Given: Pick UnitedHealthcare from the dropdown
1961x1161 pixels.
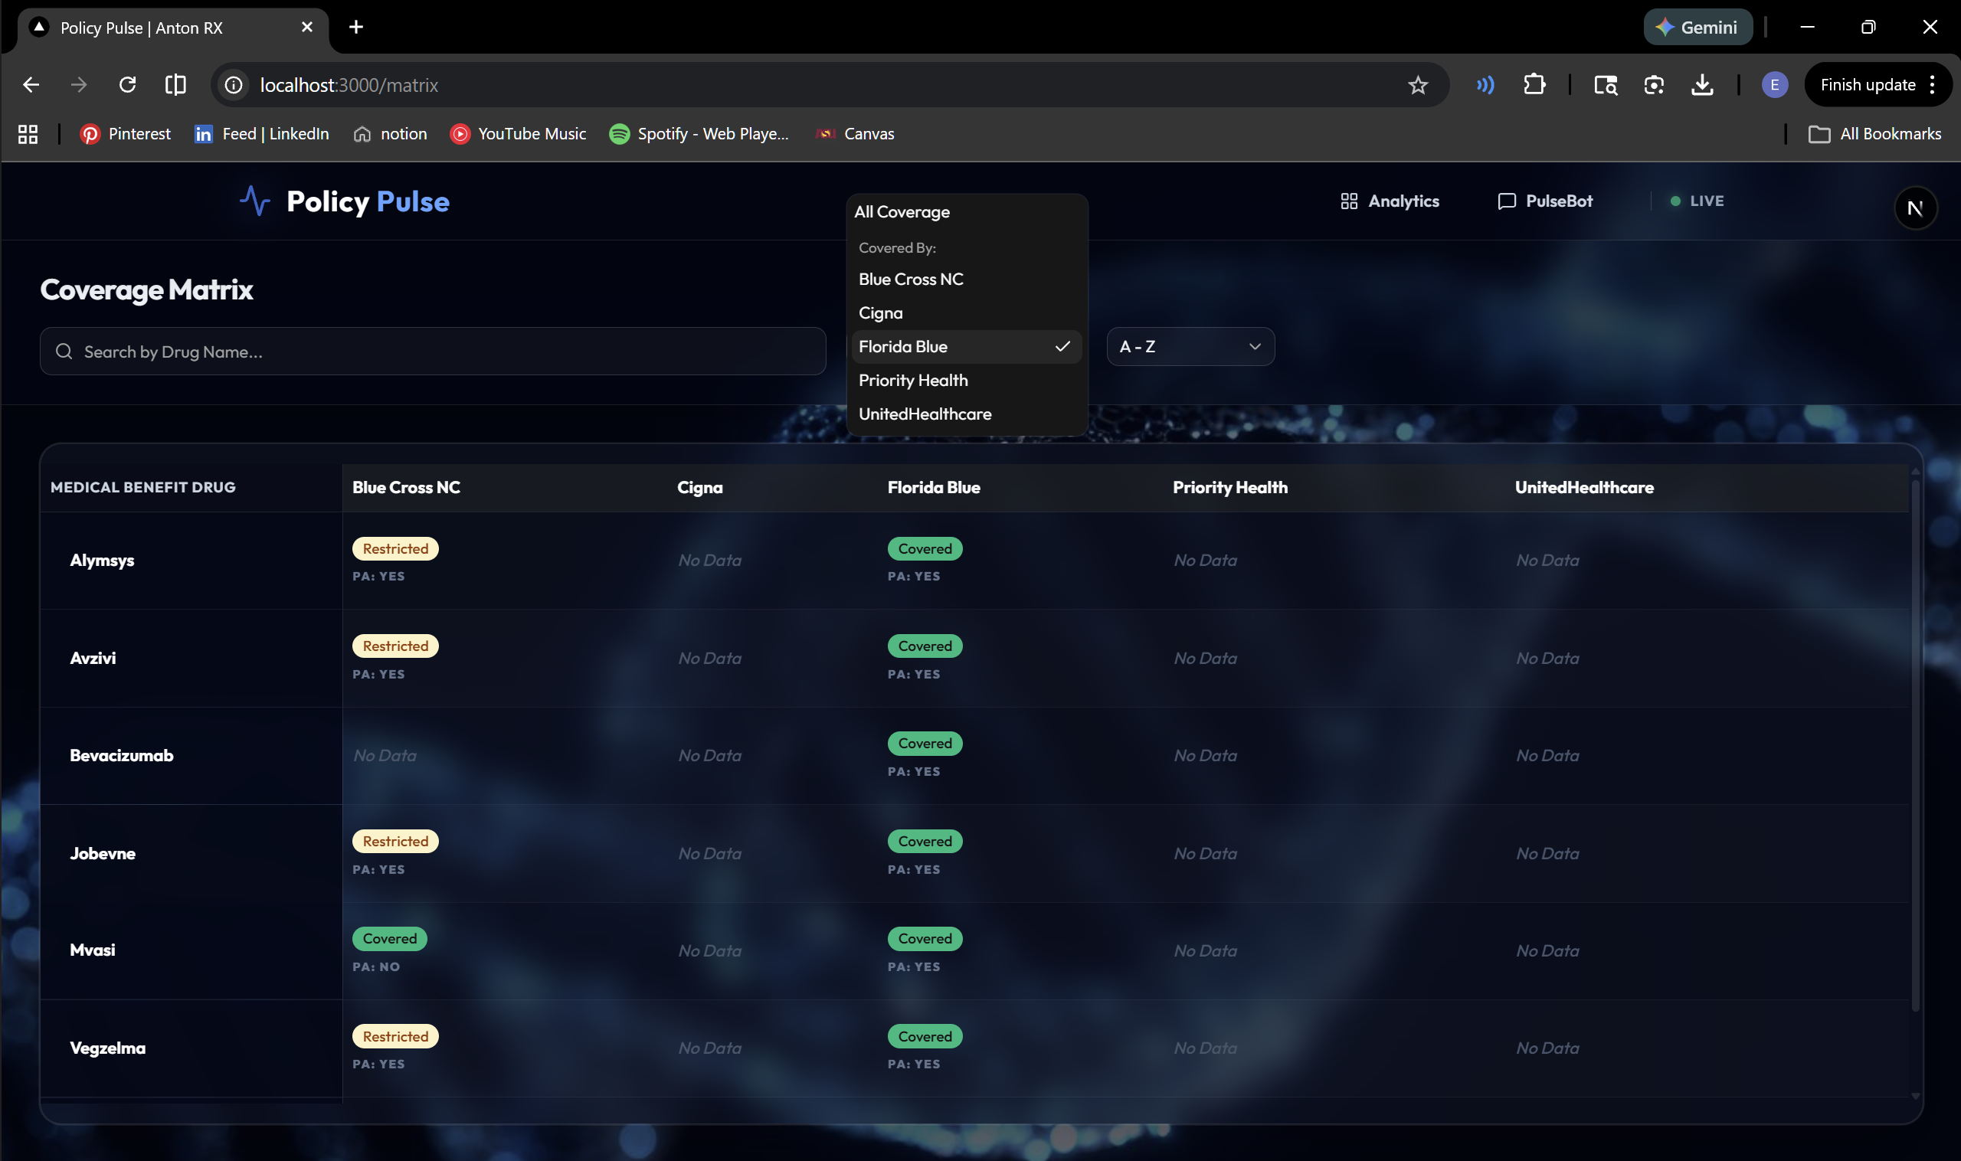Looking at the screenshot, I should [924, 414].
